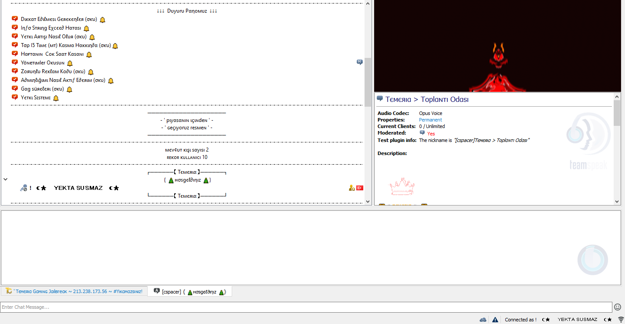Click the 0 / Unlimited clients value
The image size is (625, 324).
pos(432,126)
